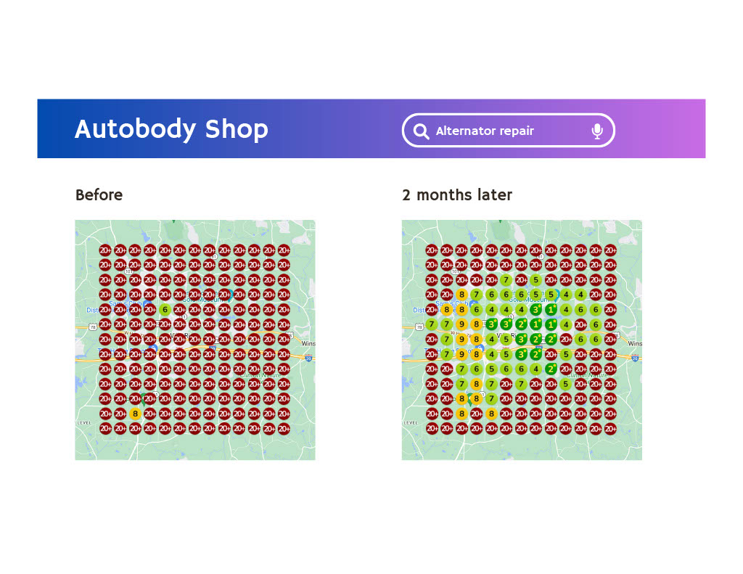Select the green 6 marker on Before map
Viewport: 743px width, 574px height.
click(x=165, y=310)
